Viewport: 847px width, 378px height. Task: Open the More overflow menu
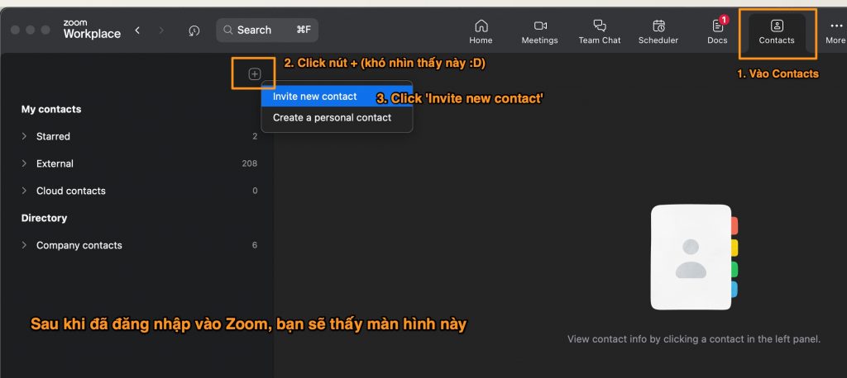835,32
